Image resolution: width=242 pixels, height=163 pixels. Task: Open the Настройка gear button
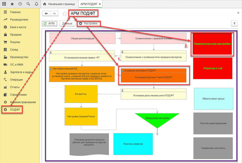(x=88, y=23)
